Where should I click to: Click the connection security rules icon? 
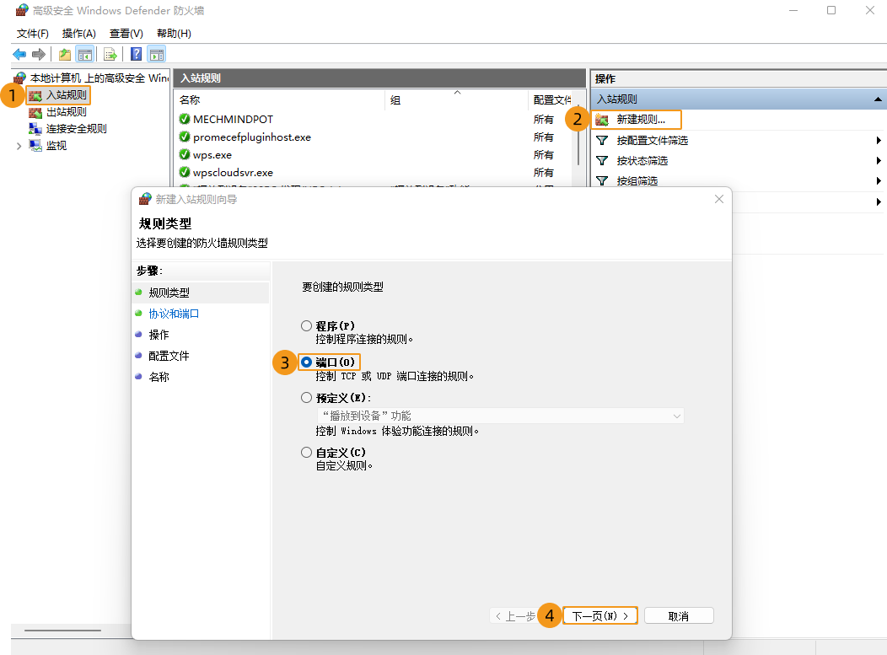pyautogui.click(x=35, y=129)
